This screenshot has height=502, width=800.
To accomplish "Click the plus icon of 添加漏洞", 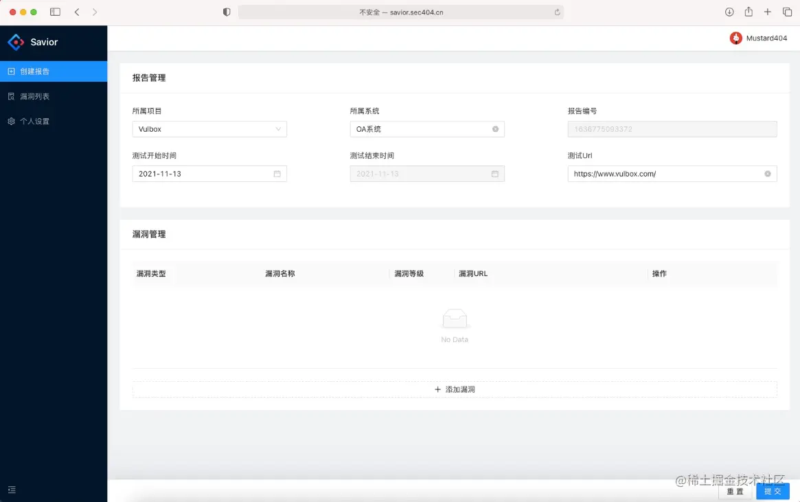I will point(437,389).
